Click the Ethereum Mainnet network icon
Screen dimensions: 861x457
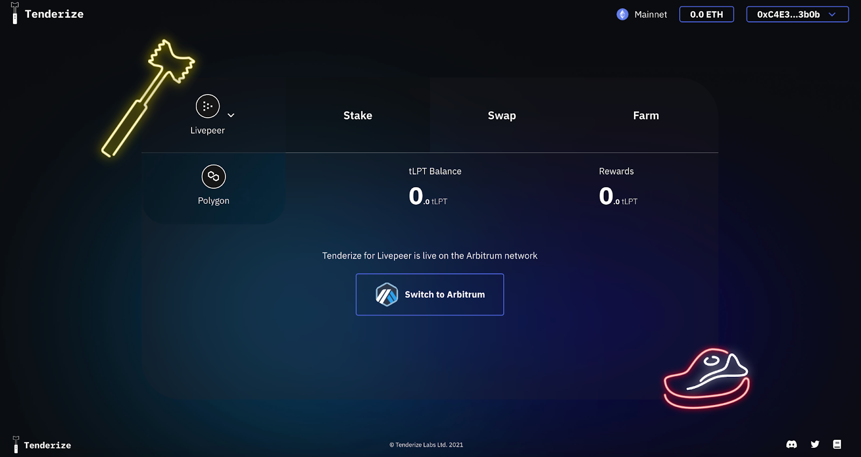coord(623,15)
